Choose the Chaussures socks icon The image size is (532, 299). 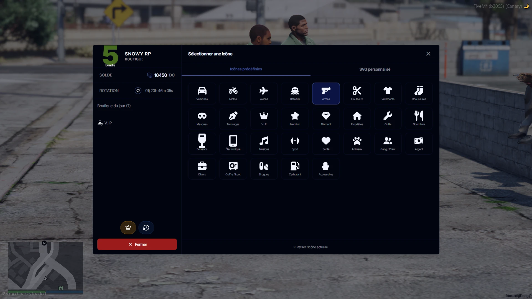(419, 93)
